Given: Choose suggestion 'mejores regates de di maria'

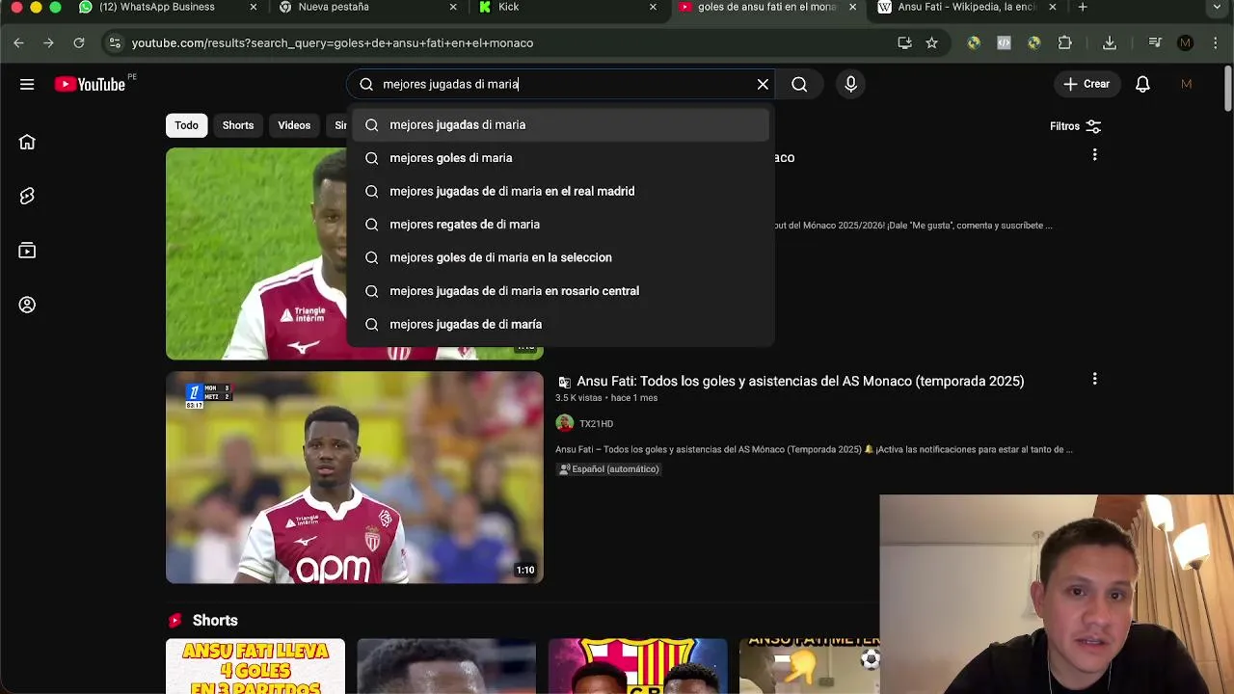Looking at the screenshot, I should click(561, 225).
